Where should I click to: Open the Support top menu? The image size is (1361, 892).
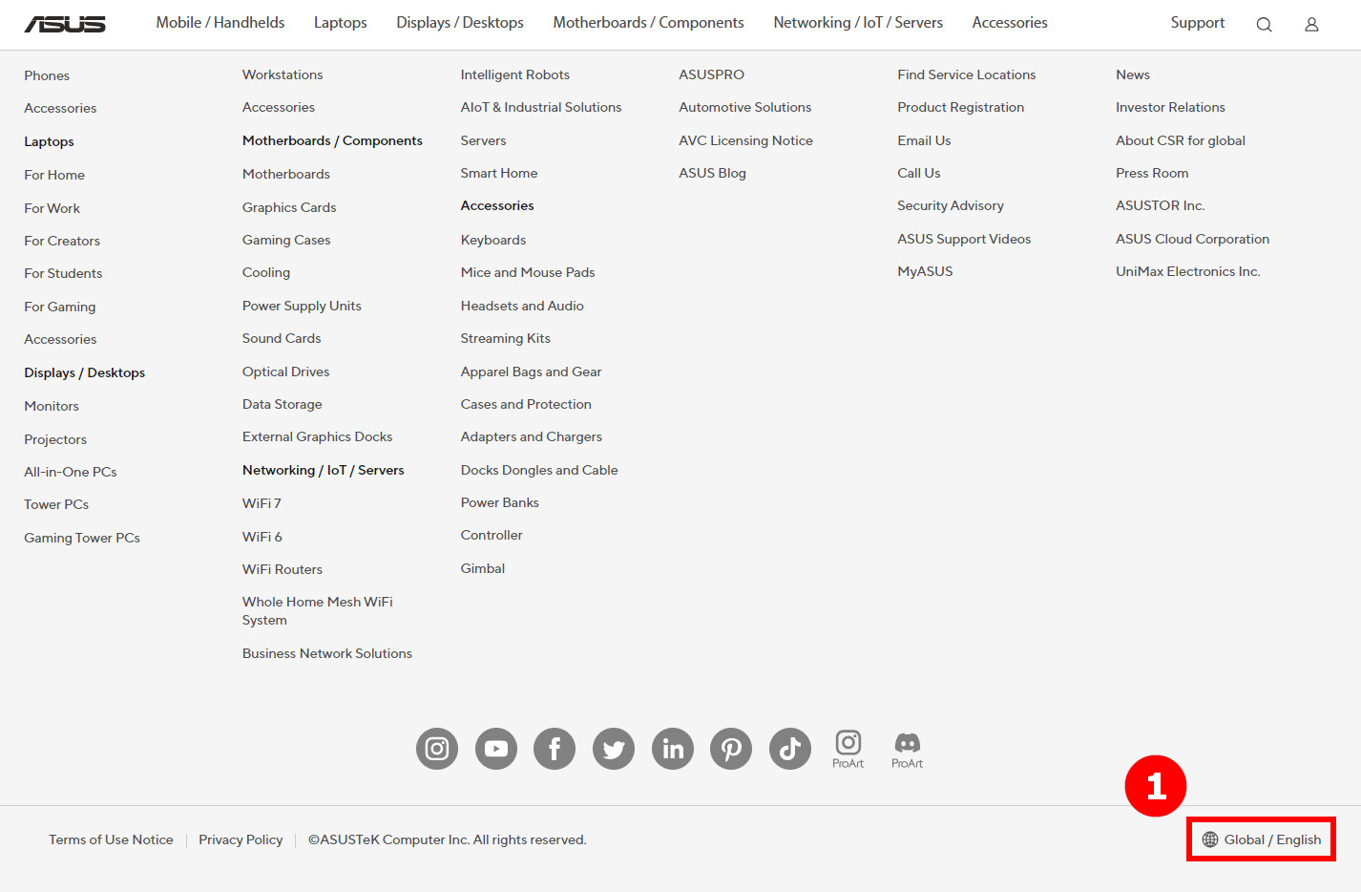(1198, 23)
